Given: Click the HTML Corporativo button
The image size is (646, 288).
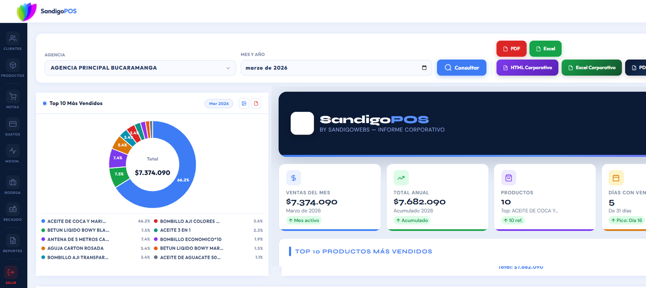Looking at the screenshot, I should 527,67.
